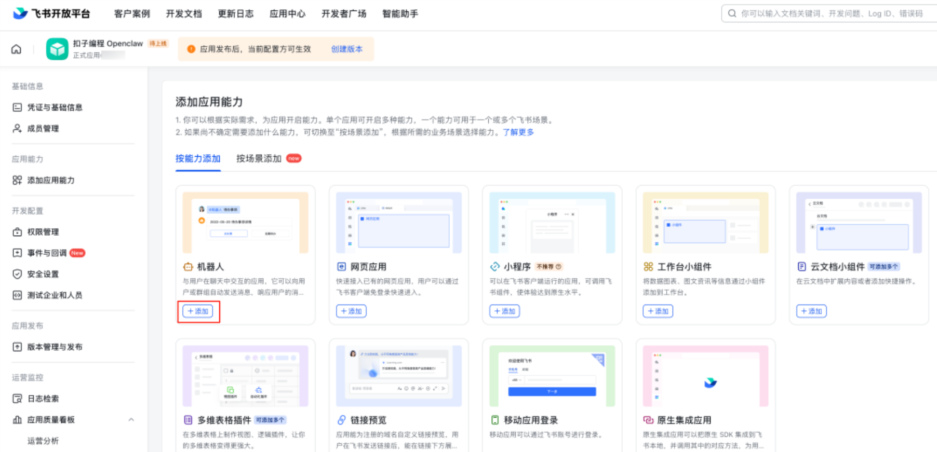Click the 日志检索 sidebar icon
Screen dimensions: 937x452
17,399
